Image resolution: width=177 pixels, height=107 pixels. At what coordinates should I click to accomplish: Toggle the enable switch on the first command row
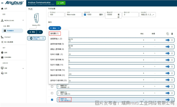pyautogui.click(x=167, y=40)
